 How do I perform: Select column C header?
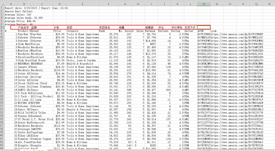tap(42, 4)
